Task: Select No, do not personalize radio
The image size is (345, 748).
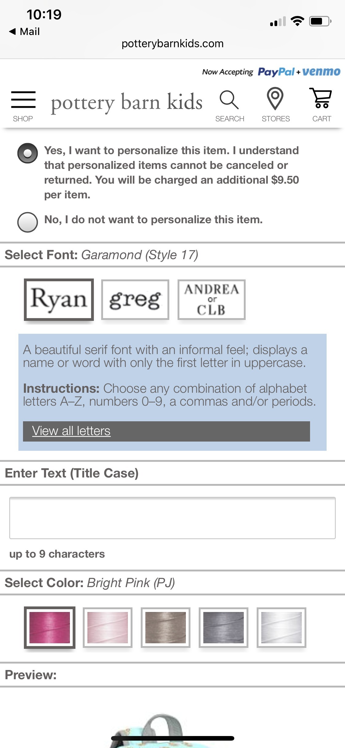Action: coord(28,222)
